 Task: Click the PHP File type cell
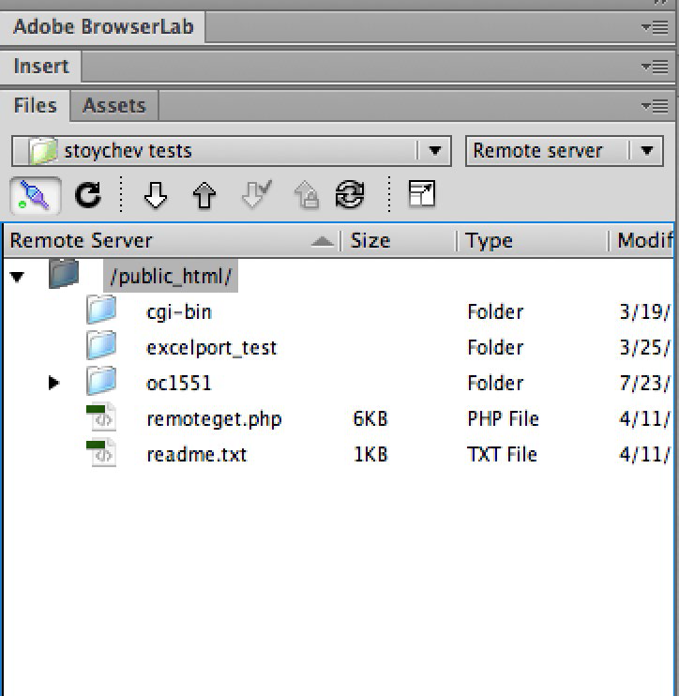coord(504,419)
